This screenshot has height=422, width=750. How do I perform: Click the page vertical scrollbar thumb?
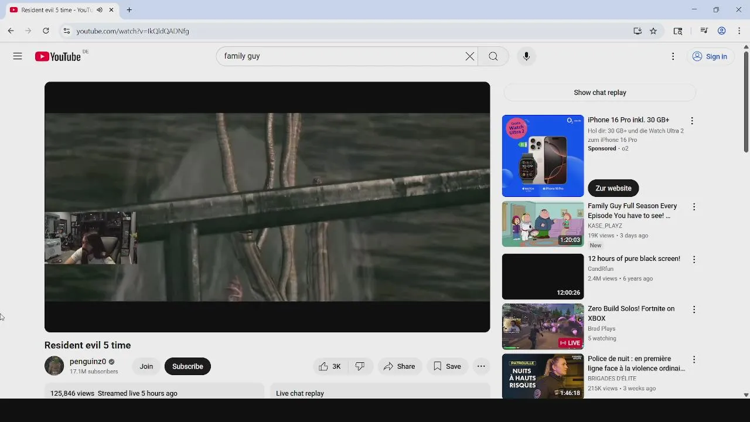(746, 102)
